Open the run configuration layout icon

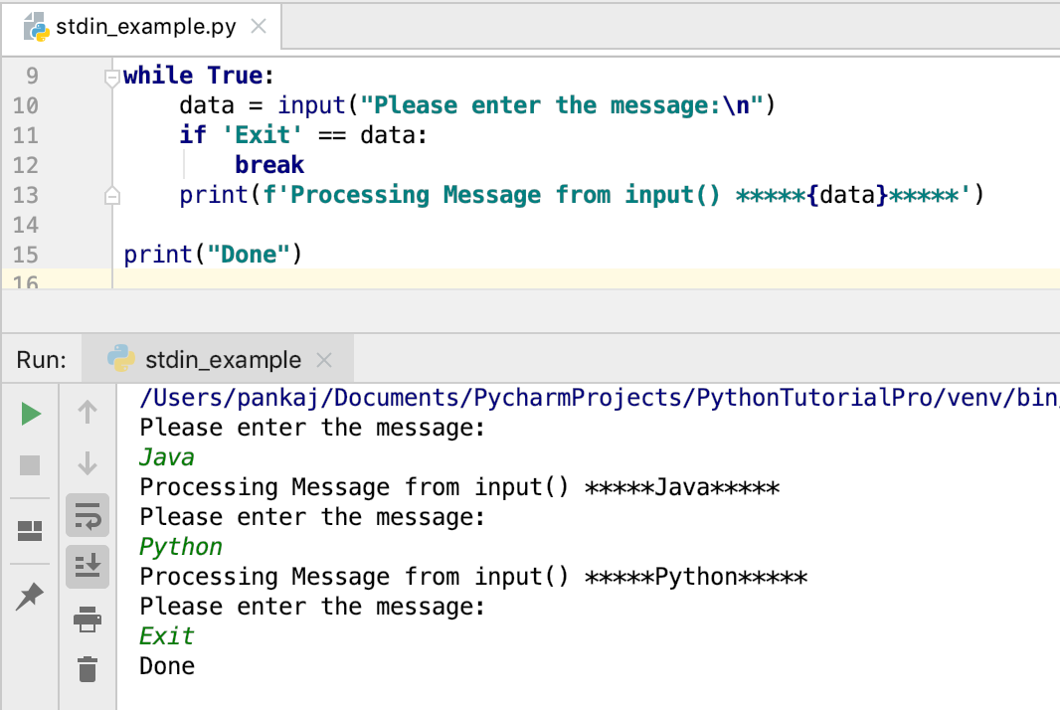tap(28, 530)
